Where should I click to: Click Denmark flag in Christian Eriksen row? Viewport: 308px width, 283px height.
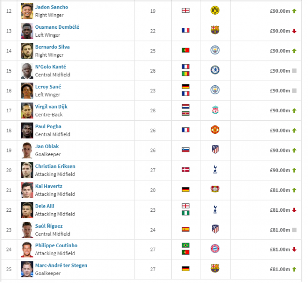click(x=185, y=170)
